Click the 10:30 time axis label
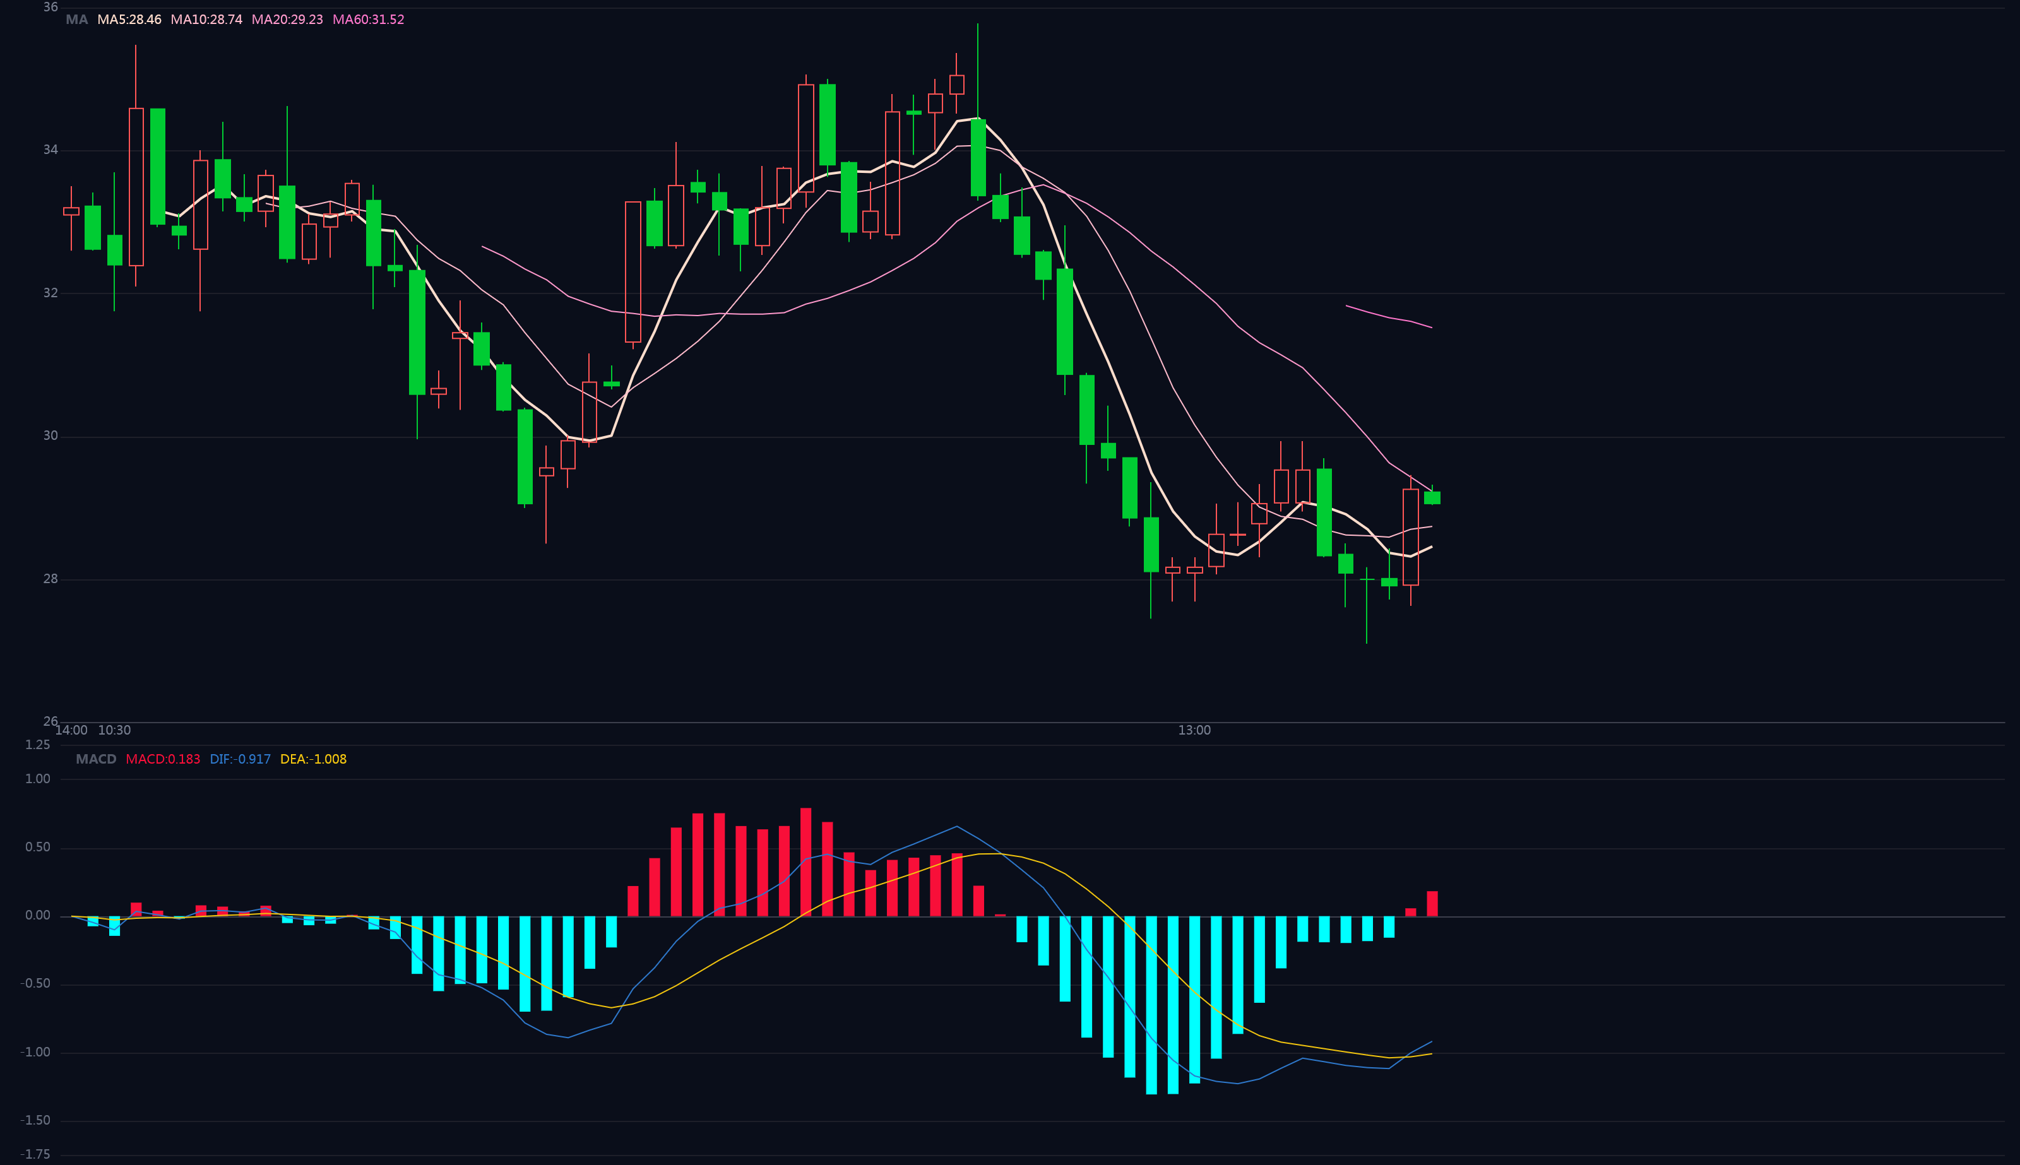 [x=114, y=730]
